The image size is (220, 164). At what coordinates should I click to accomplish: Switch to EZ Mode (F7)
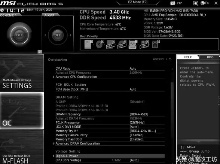(138, 2)
